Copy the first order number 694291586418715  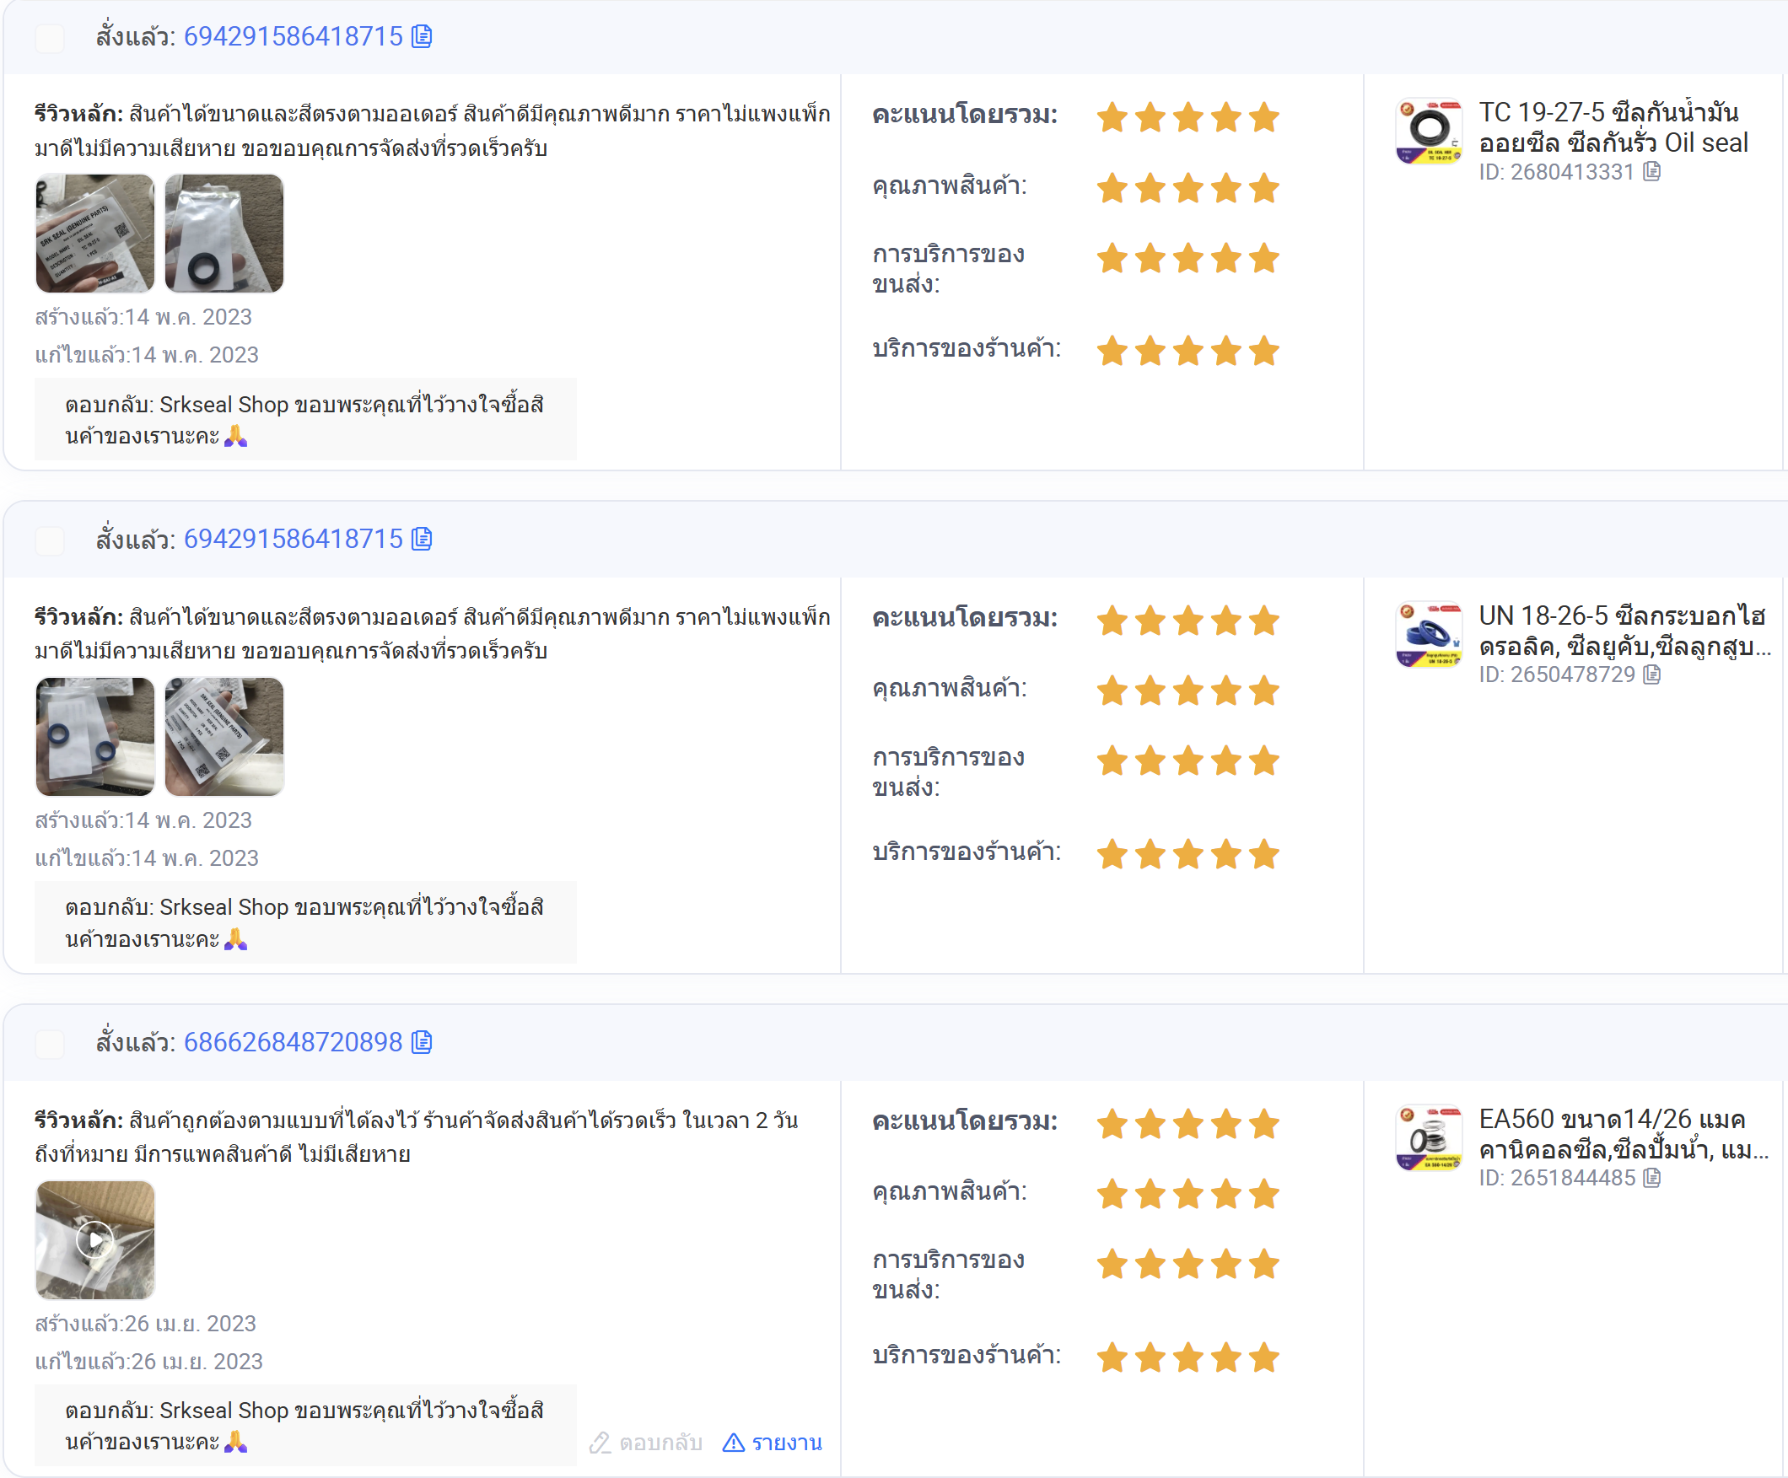pos(422,36)
